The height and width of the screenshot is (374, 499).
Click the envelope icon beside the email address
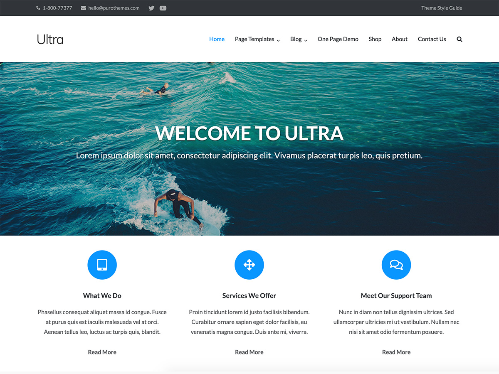(83, 8)
